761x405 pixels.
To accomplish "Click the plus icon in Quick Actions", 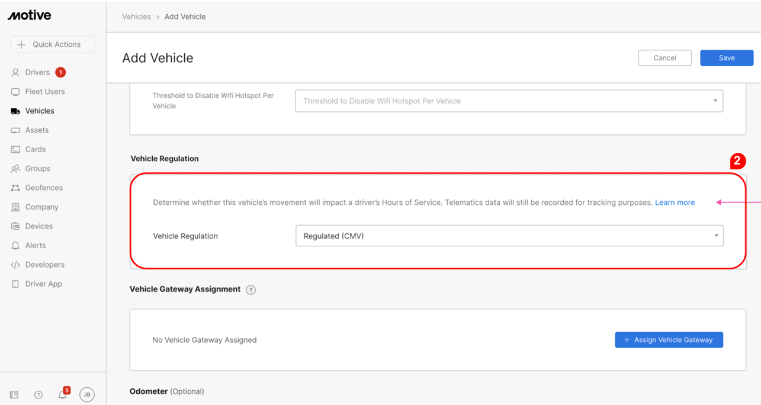I will 21,44.
